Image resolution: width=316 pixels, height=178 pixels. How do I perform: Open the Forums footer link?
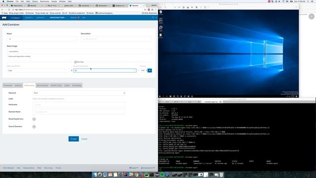click(58, 168)
